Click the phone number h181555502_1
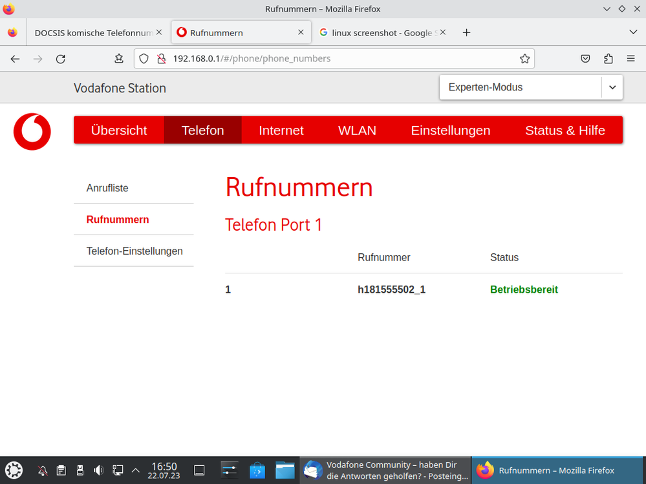 (391, 289)
